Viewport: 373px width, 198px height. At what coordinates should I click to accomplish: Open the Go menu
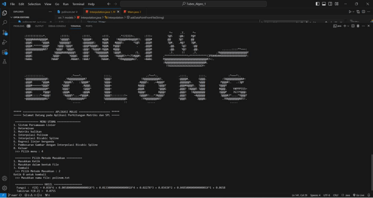(57, 4)
